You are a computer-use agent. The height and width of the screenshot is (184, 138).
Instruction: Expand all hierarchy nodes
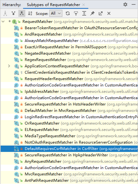click(84, 13)
